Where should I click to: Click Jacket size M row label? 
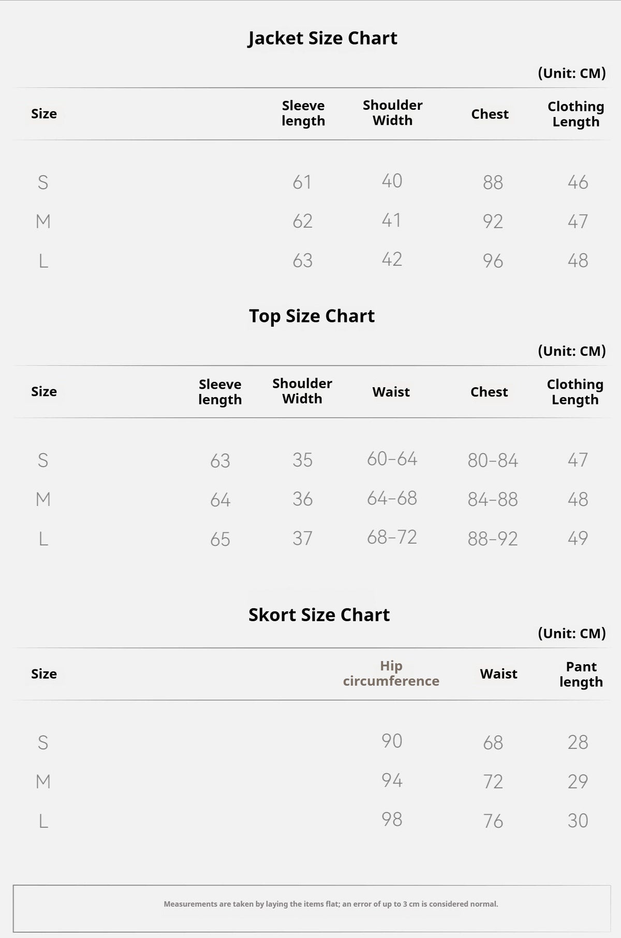[43, 222]
